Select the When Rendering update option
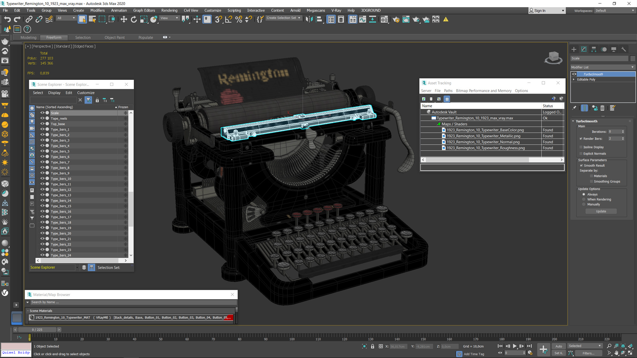This screenshot has width=637, height=358. [x=584, y=199]
